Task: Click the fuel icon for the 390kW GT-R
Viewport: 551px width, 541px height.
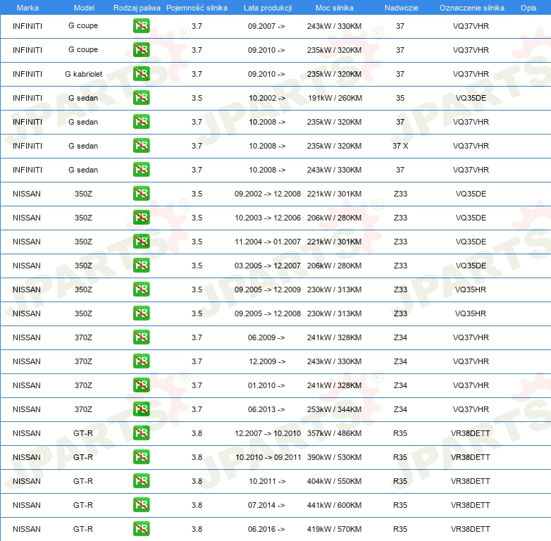Action: tap(141, 457)
